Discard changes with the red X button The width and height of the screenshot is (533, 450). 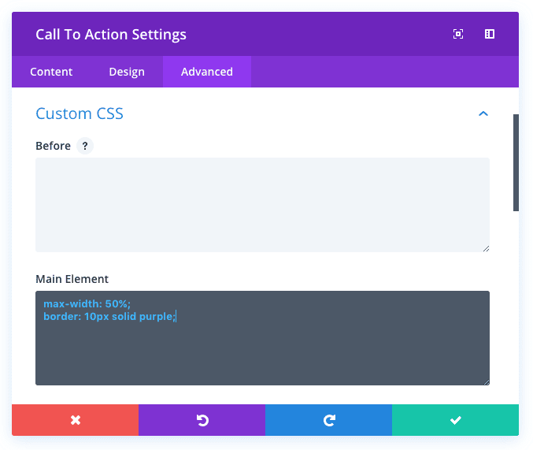(76, 420)
